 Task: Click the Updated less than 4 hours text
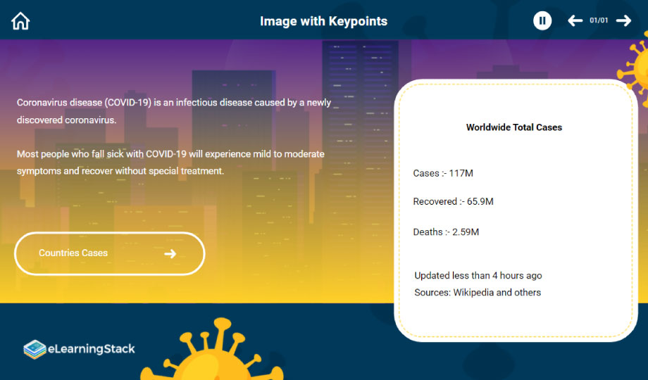click(478, 275)
